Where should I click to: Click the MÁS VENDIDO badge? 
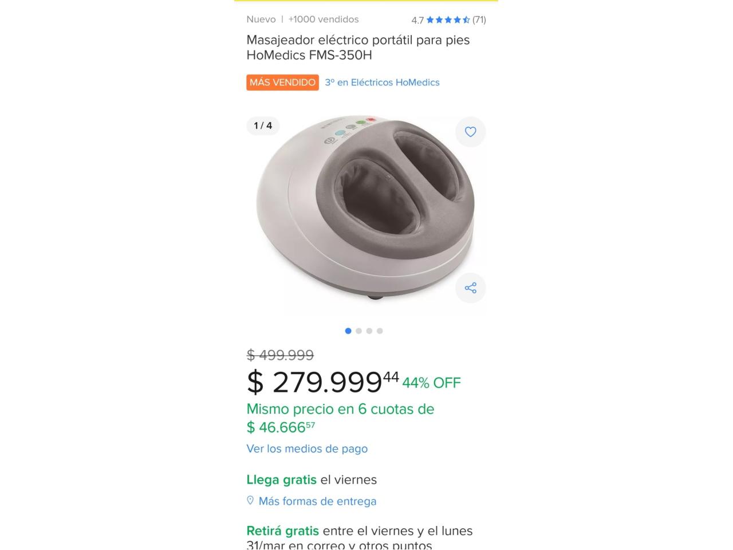(283, 82)
